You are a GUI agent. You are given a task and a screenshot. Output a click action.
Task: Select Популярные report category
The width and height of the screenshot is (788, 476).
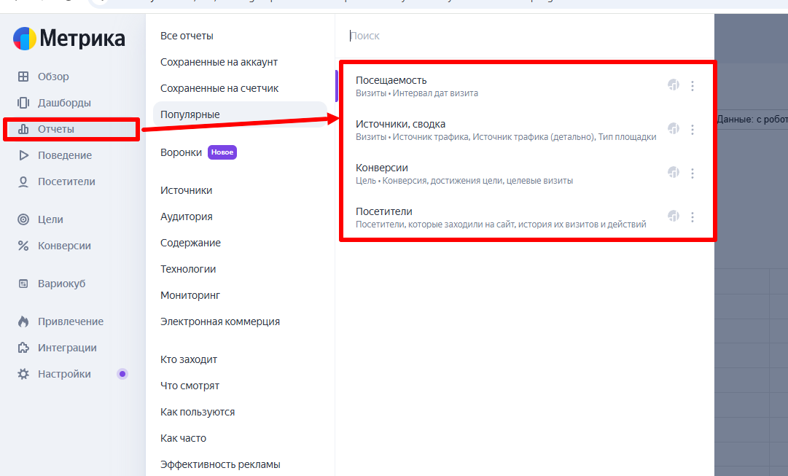pos(190,114)
